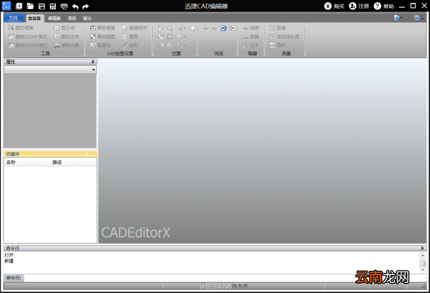This screenshot has height=293, width=430.
Task: Click the command log scroll down arrow
Action: click(423, 270)
